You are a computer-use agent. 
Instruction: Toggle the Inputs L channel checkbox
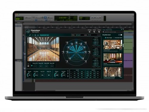coord(73,72)
